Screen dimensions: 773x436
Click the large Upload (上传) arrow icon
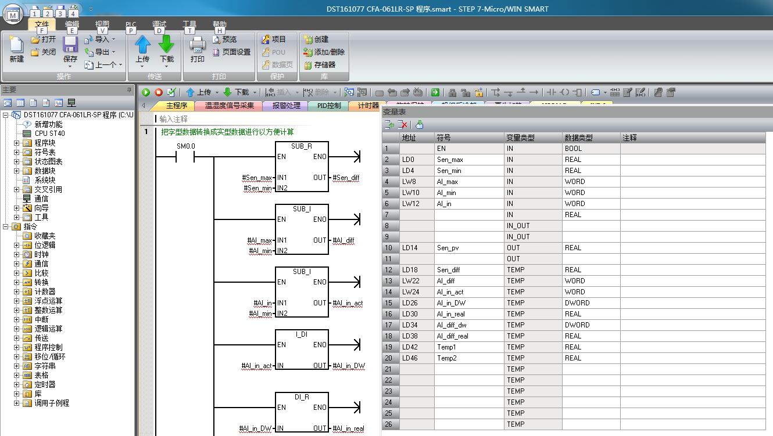(x=142, y=45)
